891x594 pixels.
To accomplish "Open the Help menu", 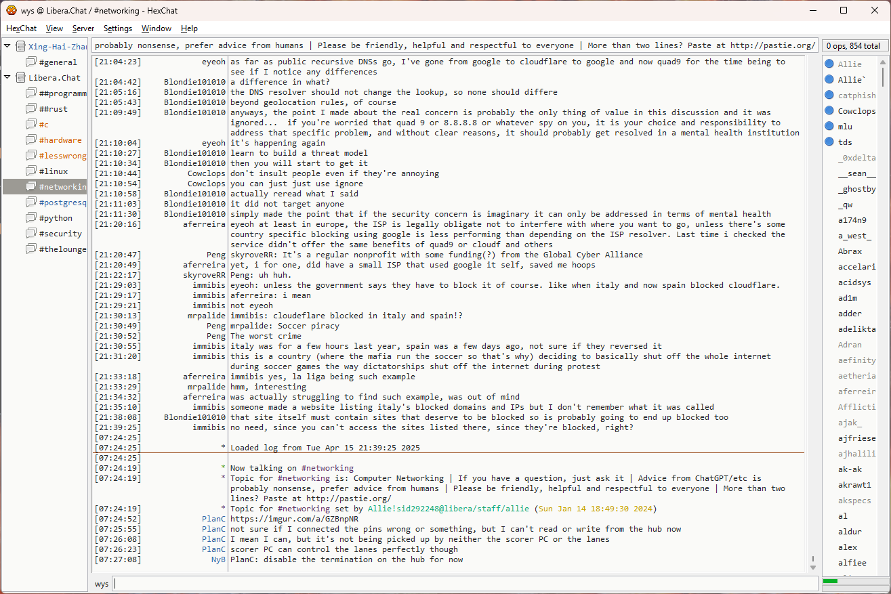I will click(190, 28).
